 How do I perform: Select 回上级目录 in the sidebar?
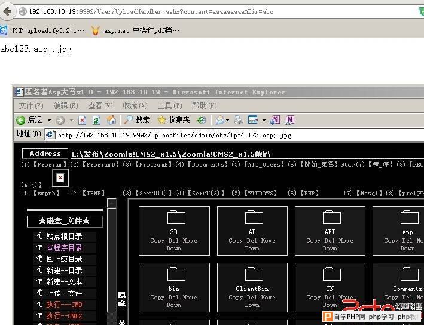pos(65,259)
